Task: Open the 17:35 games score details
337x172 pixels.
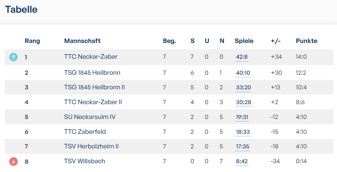Action: click(243, 147)
